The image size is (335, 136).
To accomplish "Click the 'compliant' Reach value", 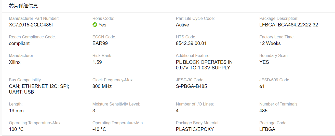I will pyautogui.click(x=19, y=43).
